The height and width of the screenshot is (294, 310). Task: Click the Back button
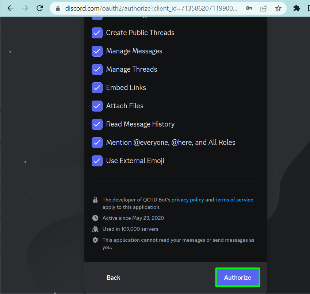113,278
